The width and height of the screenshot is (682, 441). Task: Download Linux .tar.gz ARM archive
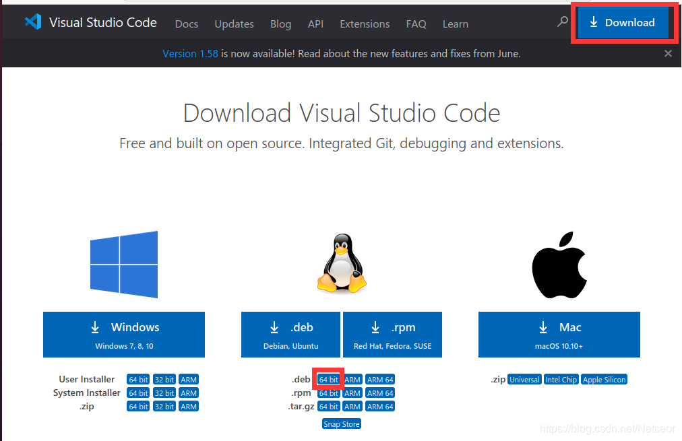(352, 406)
